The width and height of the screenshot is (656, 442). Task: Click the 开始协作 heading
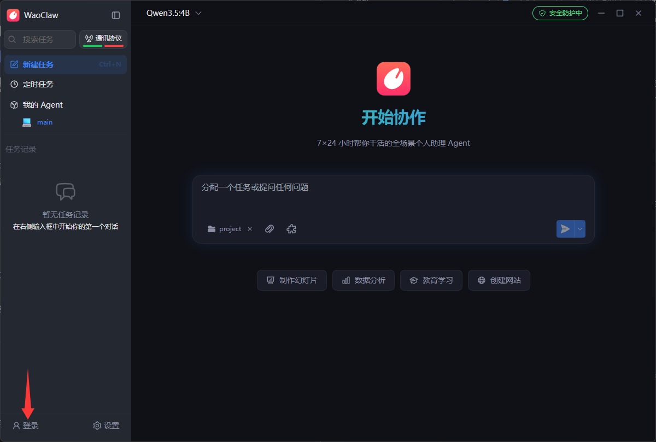click(x=394, y=117)
